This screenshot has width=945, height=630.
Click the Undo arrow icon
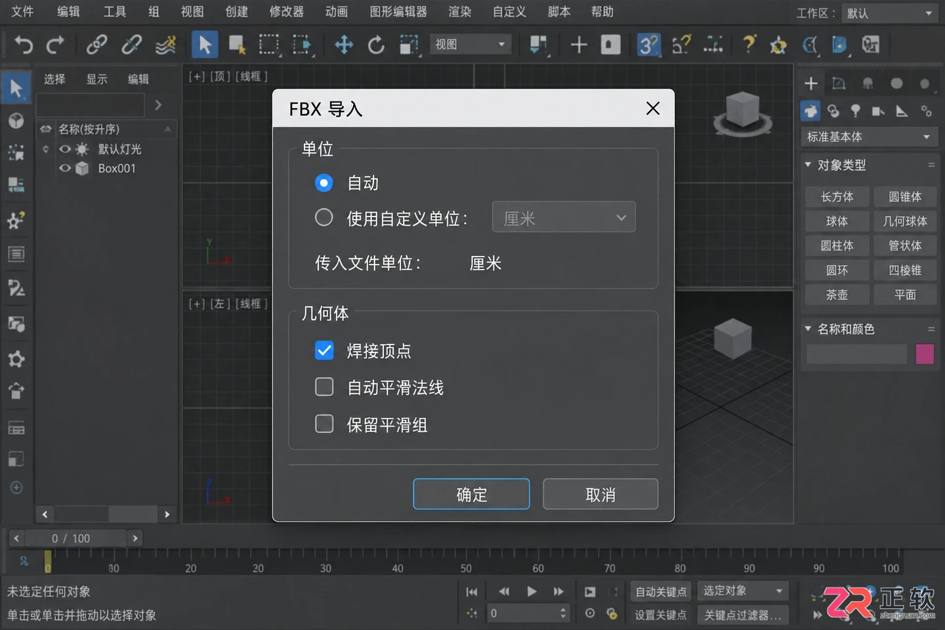24,45
